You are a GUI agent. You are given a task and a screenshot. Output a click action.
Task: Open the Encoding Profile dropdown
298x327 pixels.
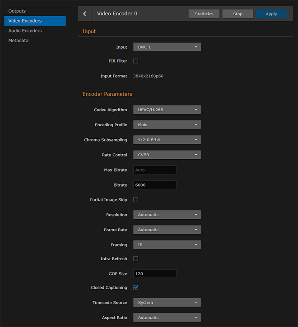pyautogui.click(x=167, y=125)
